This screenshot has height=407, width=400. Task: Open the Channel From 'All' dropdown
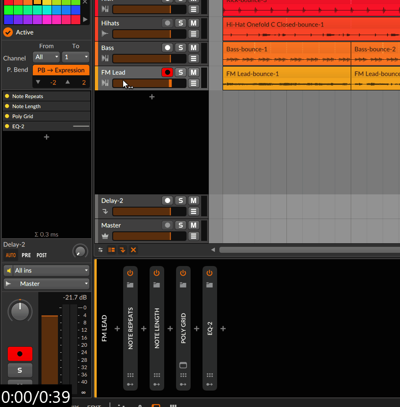(47, 57)
